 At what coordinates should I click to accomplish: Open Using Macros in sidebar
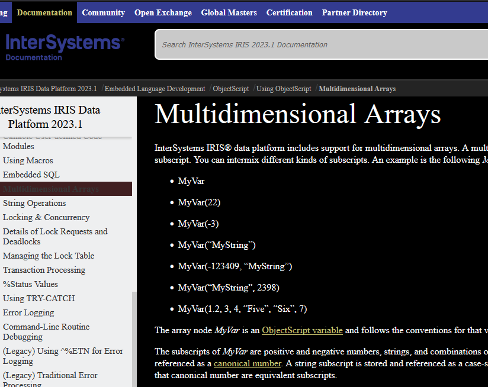28,160
